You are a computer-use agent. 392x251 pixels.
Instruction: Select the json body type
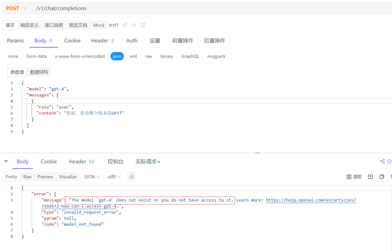point(117,57)
